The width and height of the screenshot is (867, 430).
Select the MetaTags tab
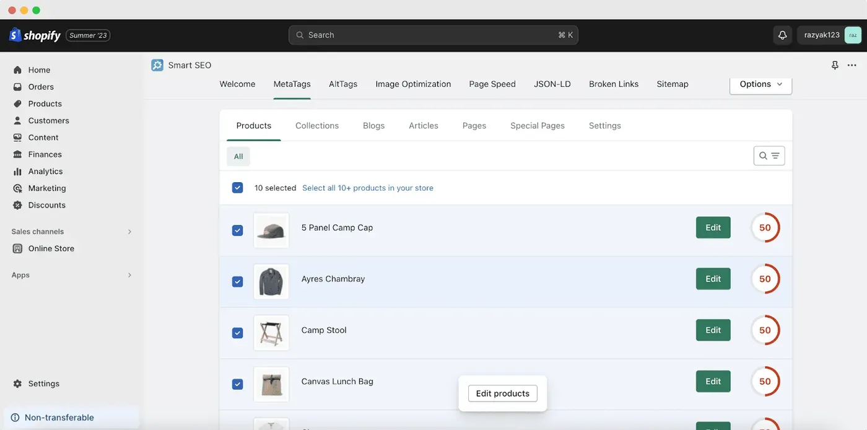click(292, 84)
